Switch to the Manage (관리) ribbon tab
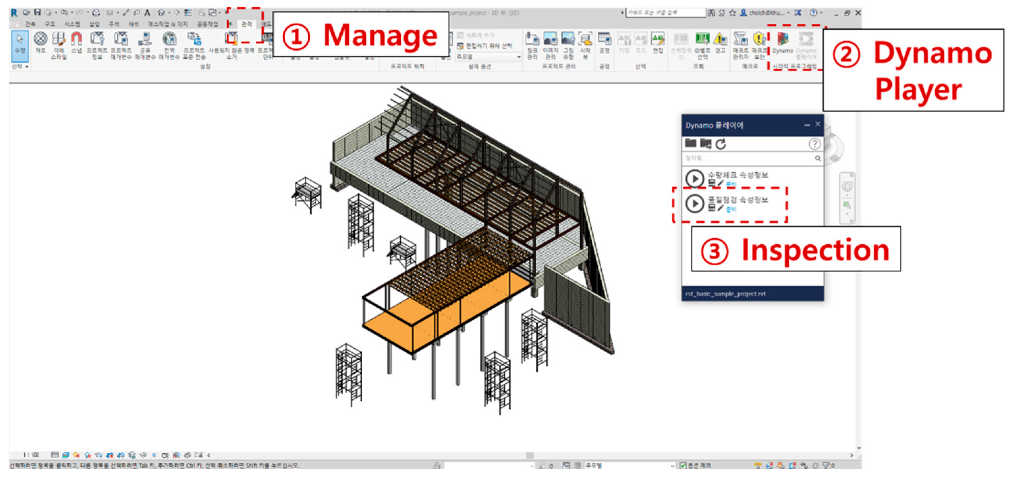 (x=246, y=25)
